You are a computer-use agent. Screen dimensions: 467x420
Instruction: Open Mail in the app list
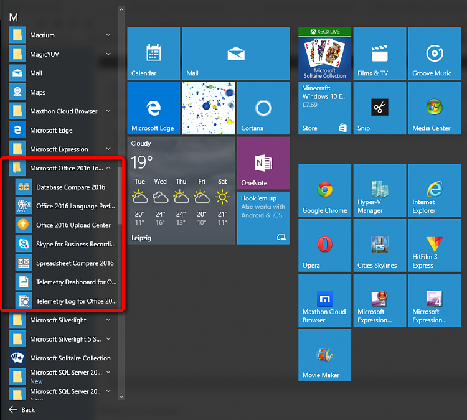[63, 73]
